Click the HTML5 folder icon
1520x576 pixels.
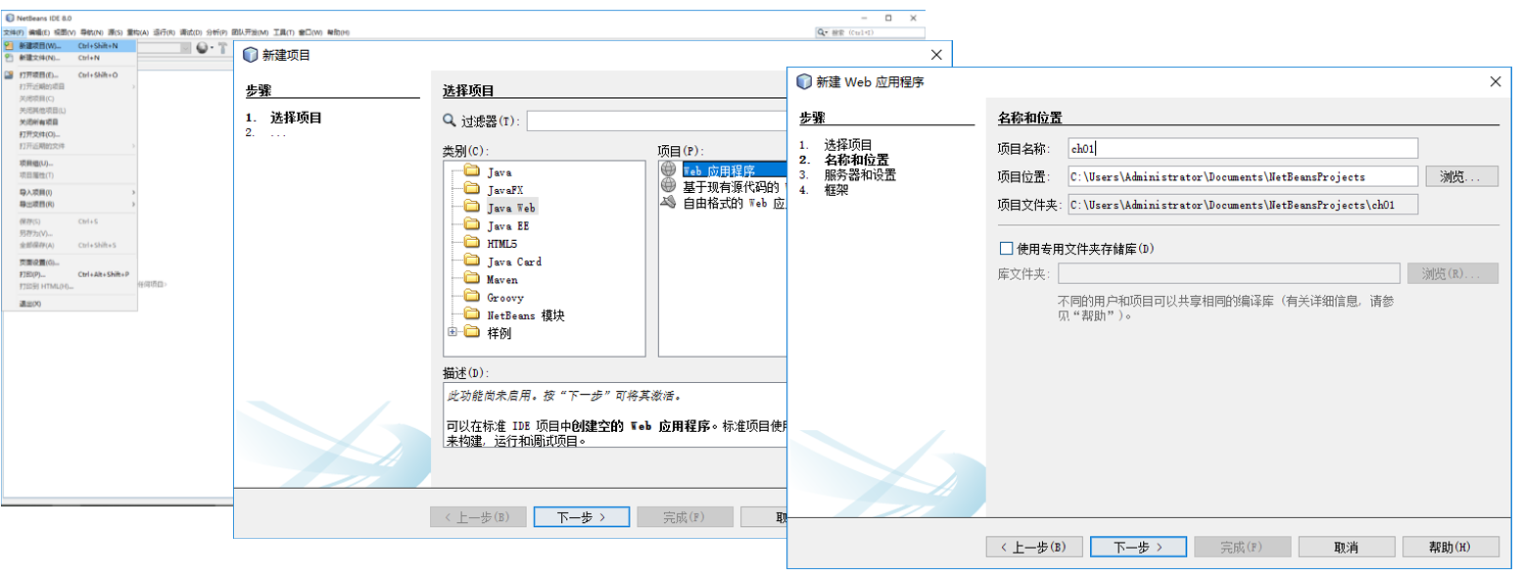coord(471,243)
